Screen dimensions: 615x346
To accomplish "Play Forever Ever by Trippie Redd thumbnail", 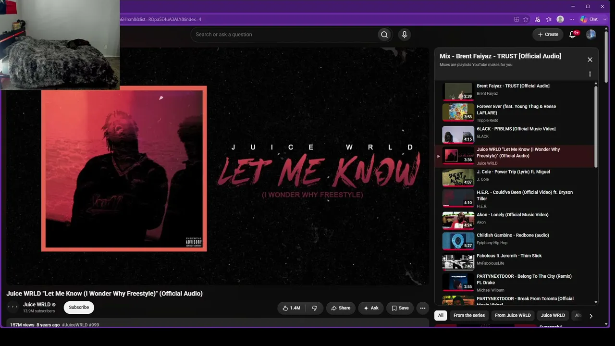I will point(458,112).
